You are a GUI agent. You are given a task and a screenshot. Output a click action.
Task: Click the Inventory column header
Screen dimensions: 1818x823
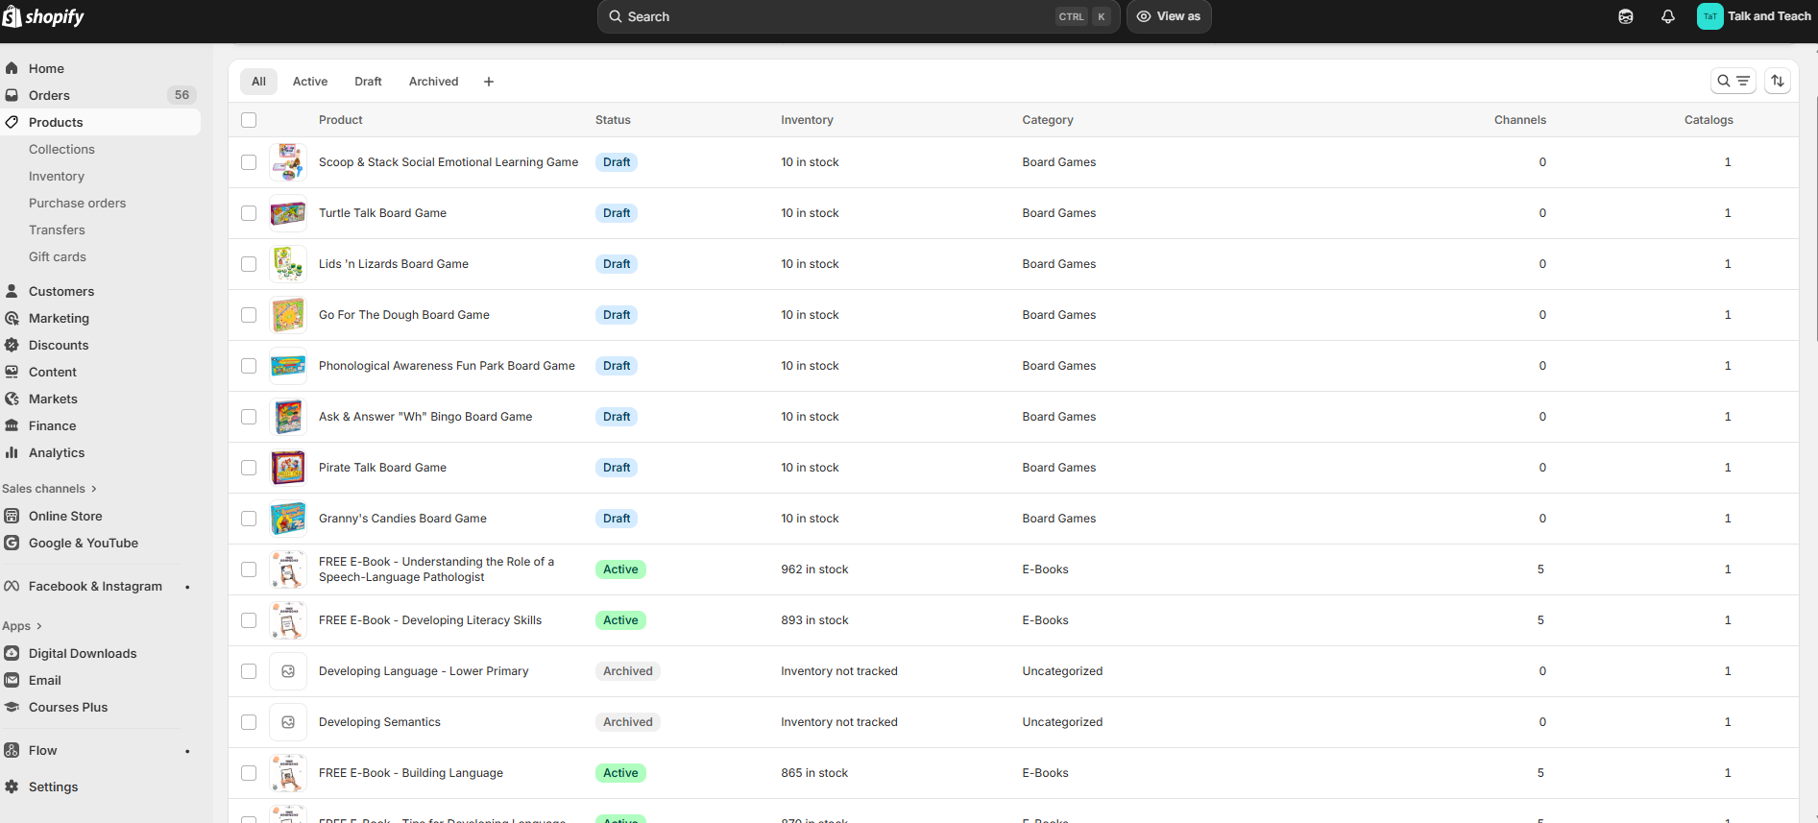click(x=807, y=120)
